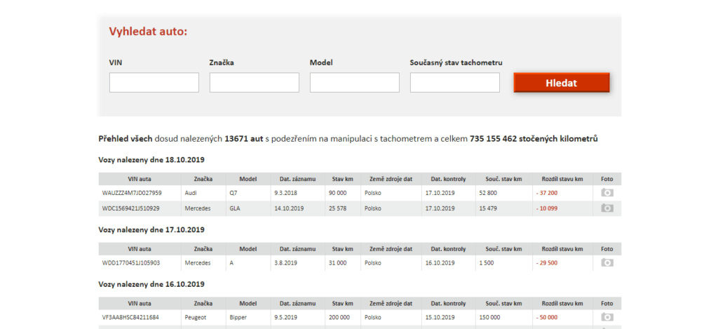
Task: Click the Hledat search button
Action: point(562,83)
